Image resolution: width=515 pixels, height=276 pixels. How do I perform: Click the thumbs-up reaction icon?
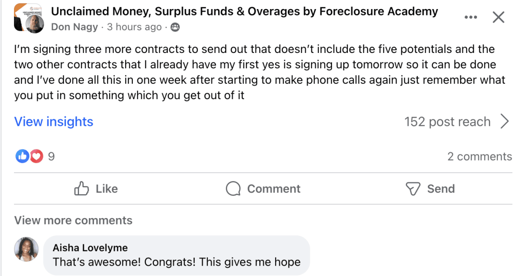coord(22,157)
